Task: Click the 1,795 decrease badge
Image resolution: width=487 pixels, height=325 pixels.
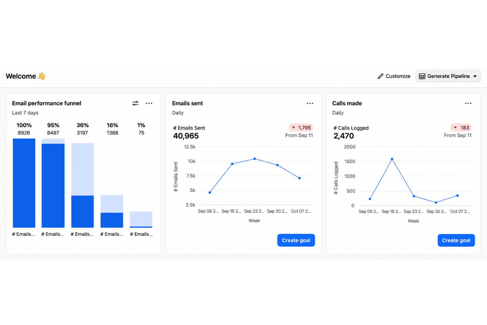Action: (301, 128)
